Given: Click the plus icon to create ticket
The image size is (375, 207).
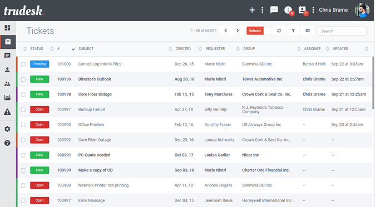Looking at the screenshot, I should click(252, 10).
